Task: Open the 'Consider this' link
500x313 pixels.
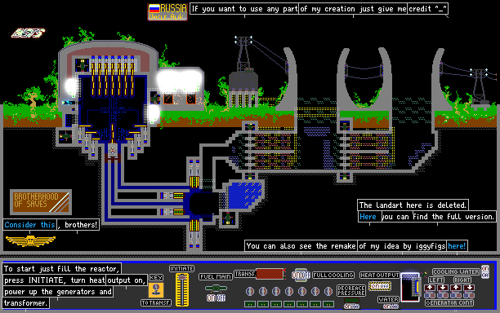Action: [x=30, y=225]
